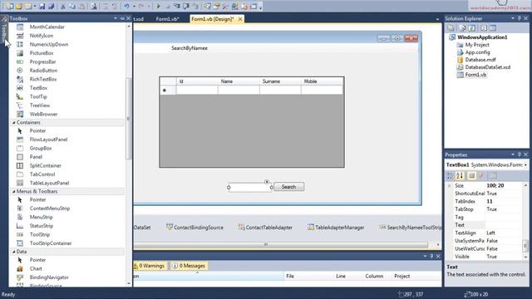
Task: Select MonthCalendar control in Toolbox
Action: point(47,27)
